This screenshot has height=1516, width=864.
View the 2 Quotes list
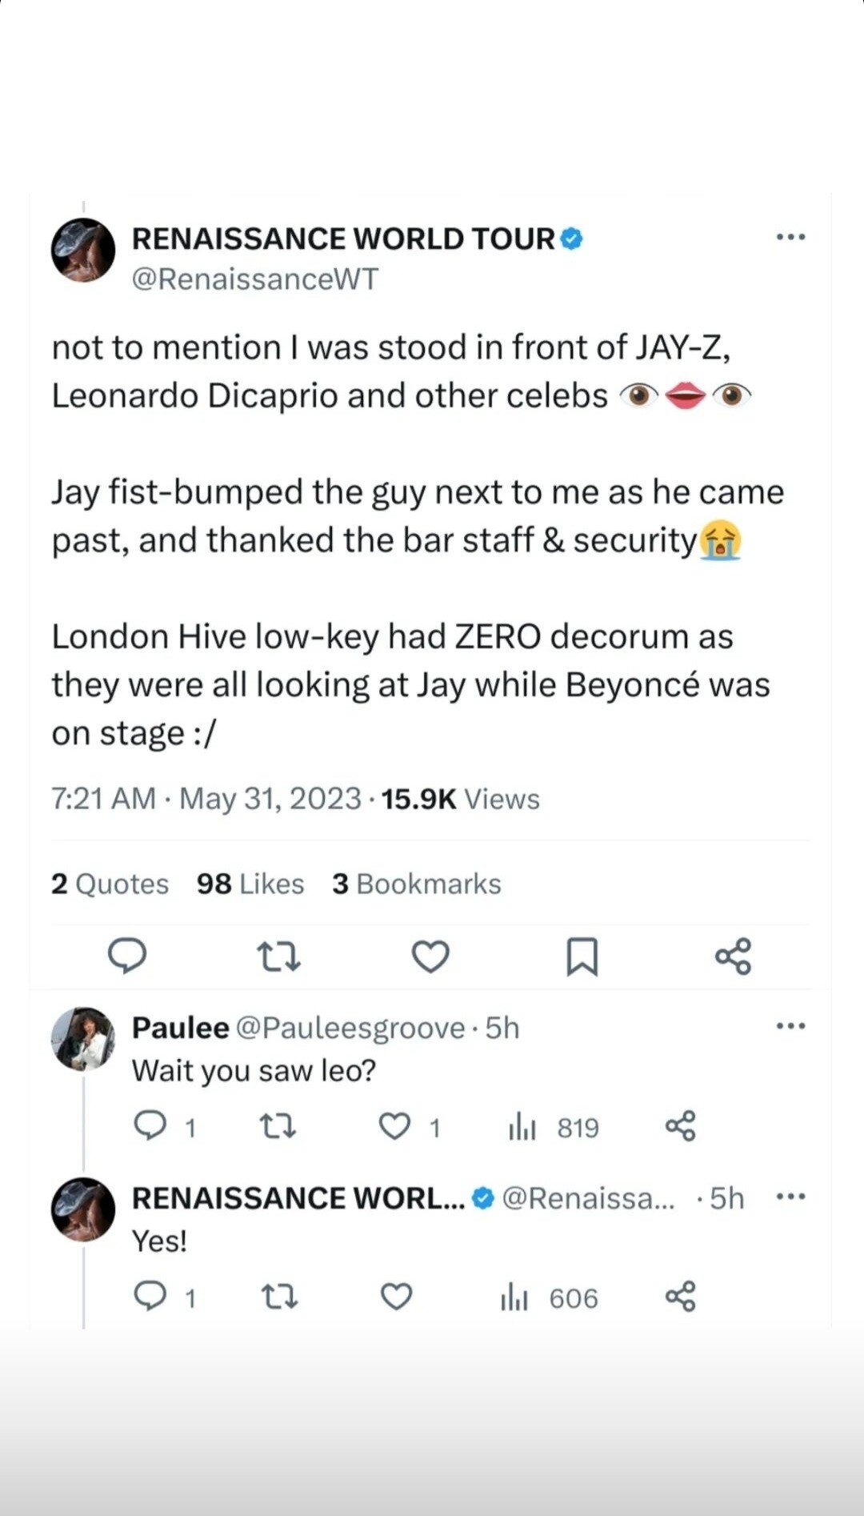click(110, 884)
